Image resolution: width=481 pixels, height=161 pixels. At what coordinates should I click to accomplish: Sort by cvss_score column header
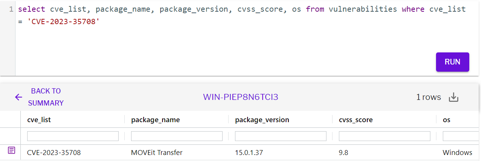click(x=356, y=120)
